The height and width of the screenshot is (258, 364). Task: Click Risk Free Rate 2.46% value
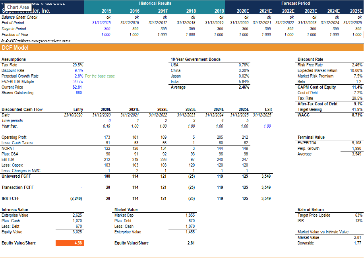tap(357, 65)
